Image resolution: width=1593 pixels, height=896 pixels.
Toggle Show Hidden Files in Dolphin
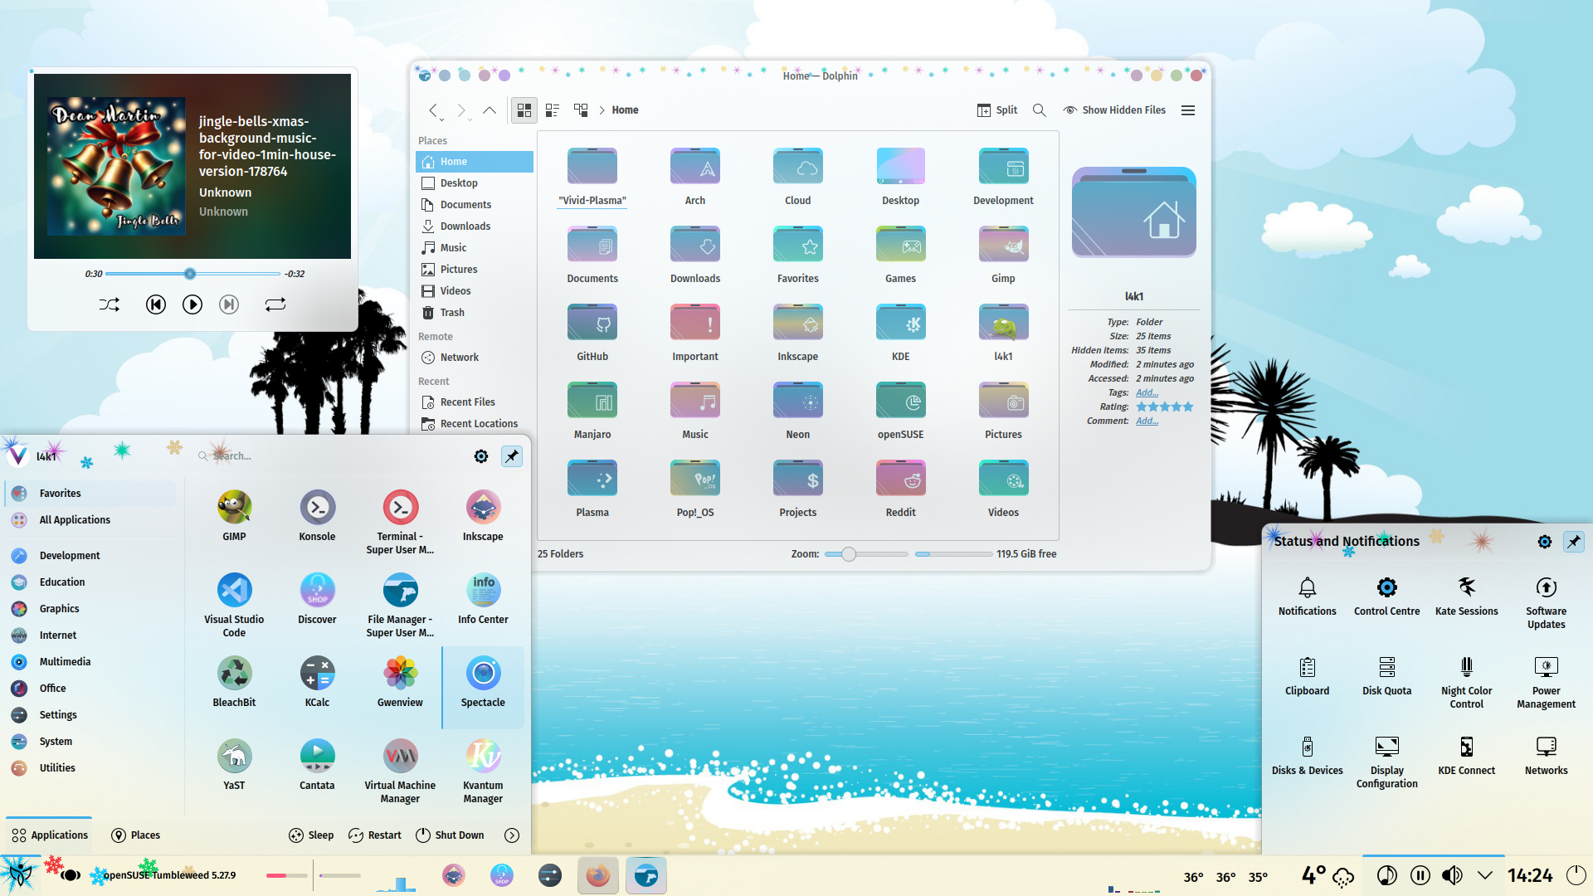point(1114,110)
